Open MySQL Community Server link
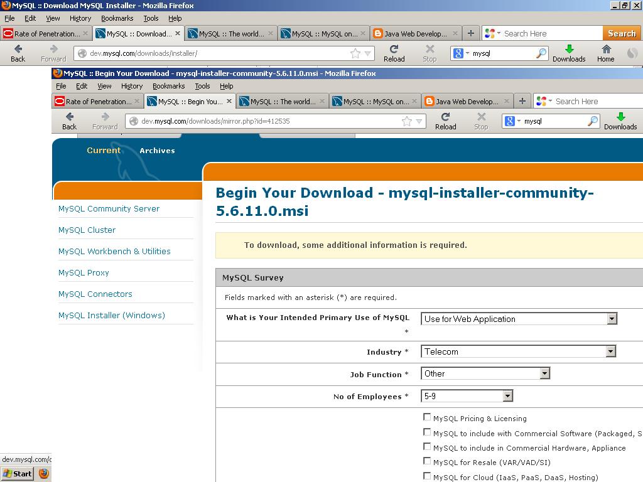Image resolution: width=643 pixels, height=482 pixels. pyautogui.click(x=109, y=208)
